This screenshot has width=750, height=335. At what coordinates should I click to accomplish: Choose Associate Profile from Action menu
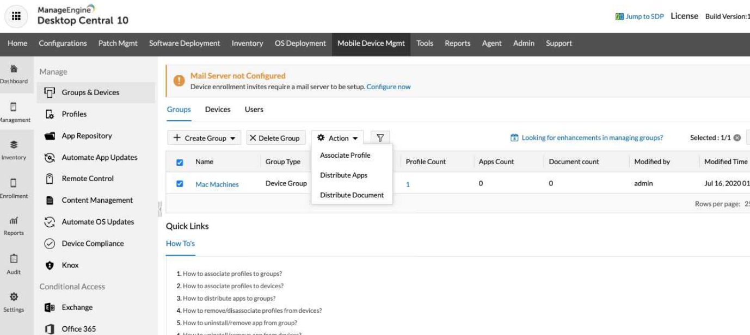click(345, 156)
